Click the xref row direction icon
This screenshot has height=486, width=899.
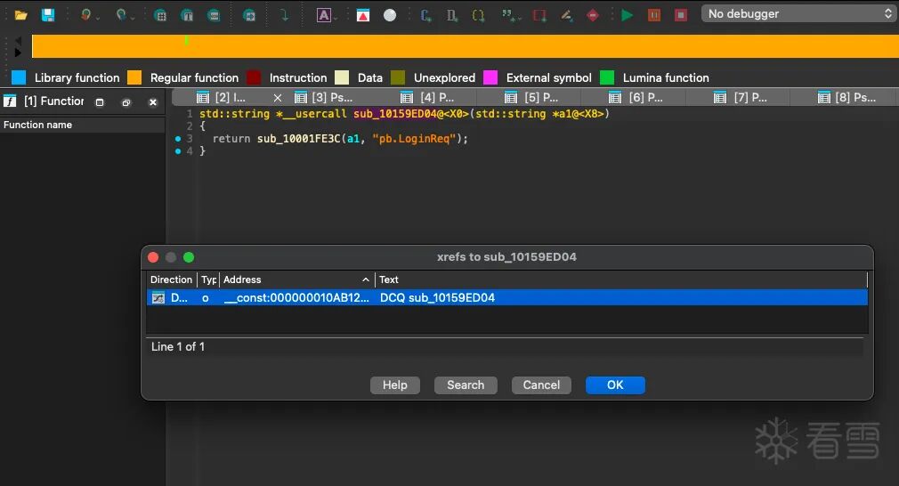click(158, 297)
